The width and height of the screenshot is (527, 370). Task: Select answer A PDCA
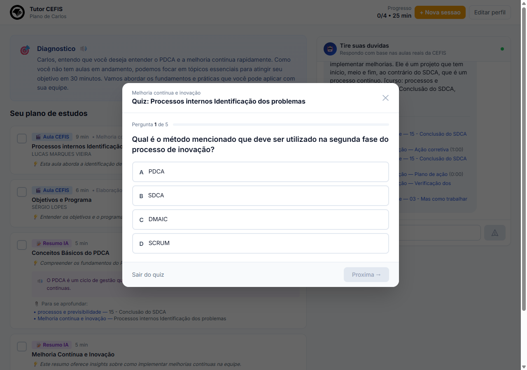coord(260,172)
